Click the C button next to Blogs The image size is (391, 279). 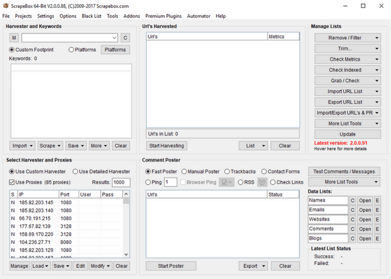pyautogui.click(x=352, y=238)
